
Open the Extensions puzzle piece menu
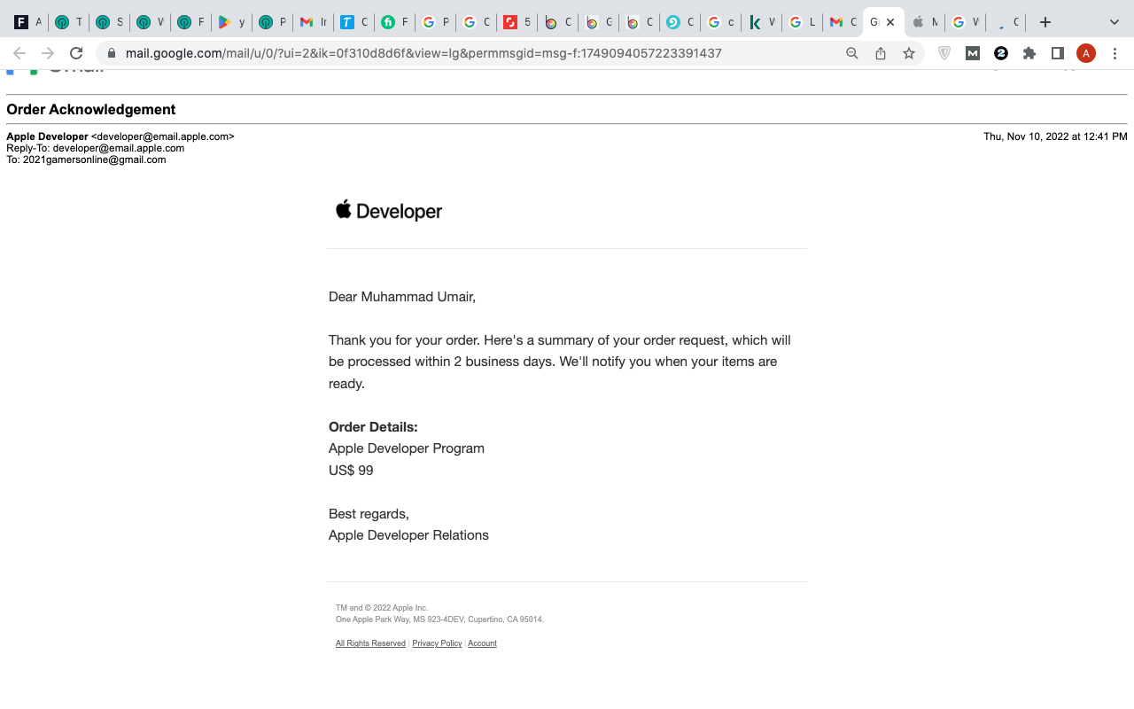point(1029,53)
